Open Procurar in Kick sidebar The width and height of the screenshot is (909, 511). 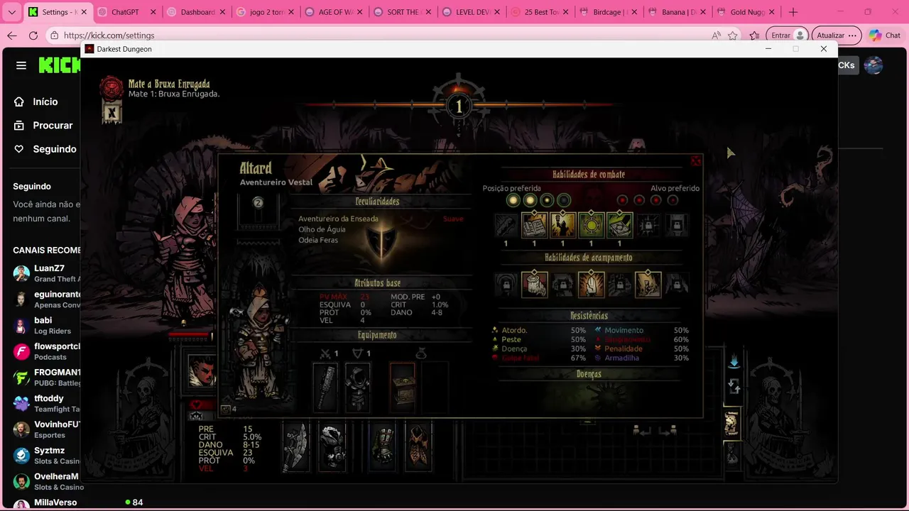pyautogui.click(x=43, y=125)
